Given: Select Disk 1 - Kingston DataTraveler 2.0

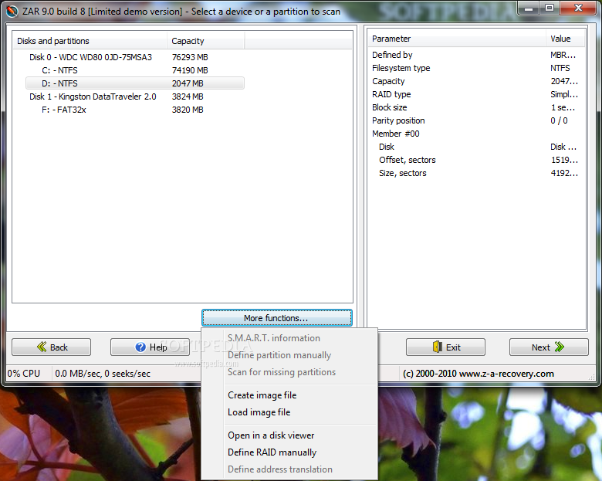Looking at the screenshot, I should [93, 97].
